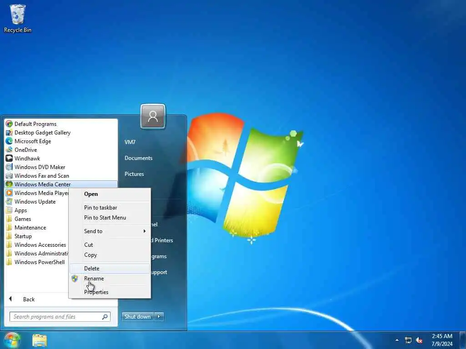
Task: Click the Show desktop strip
Action: 463,340
